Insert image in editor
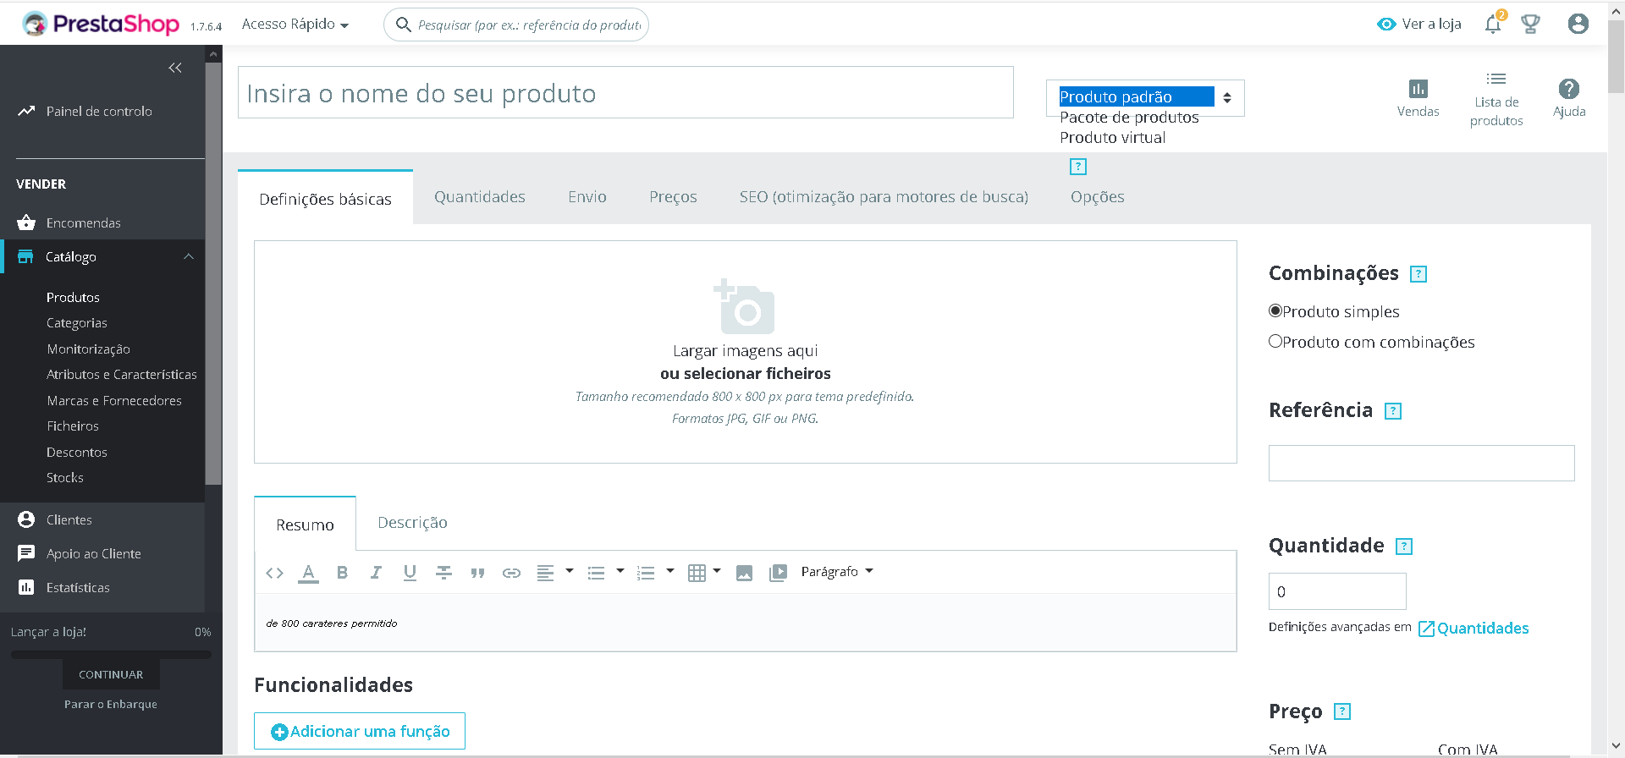1625x758 pixels. pyautogui.click(x=744, y=573)
